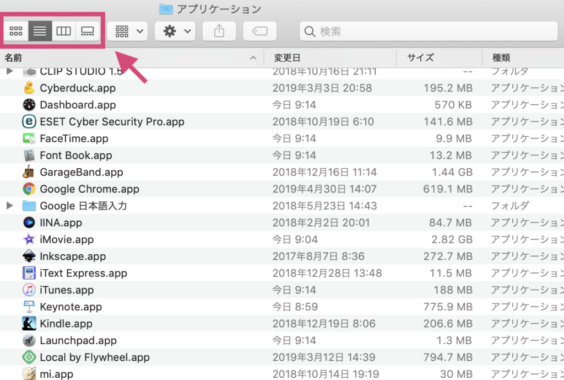Select the Launchpad.app icon
564x380 pixels.
pyautogui.click(x=29, y=340)
